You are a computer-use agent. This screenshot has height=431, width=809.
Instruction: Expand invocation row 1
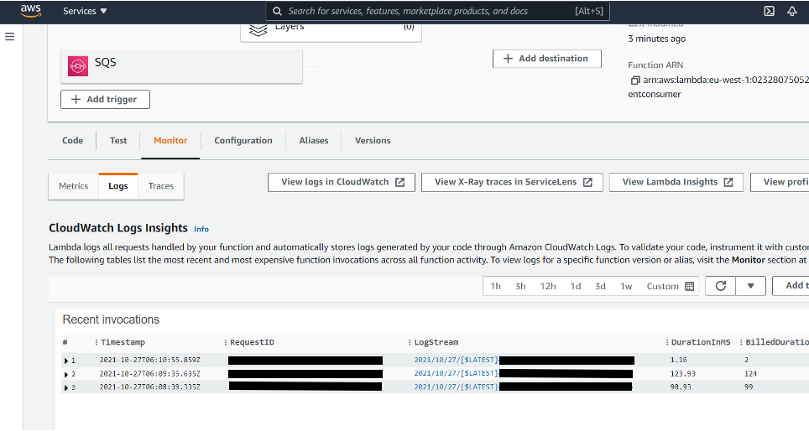point(66,361)
